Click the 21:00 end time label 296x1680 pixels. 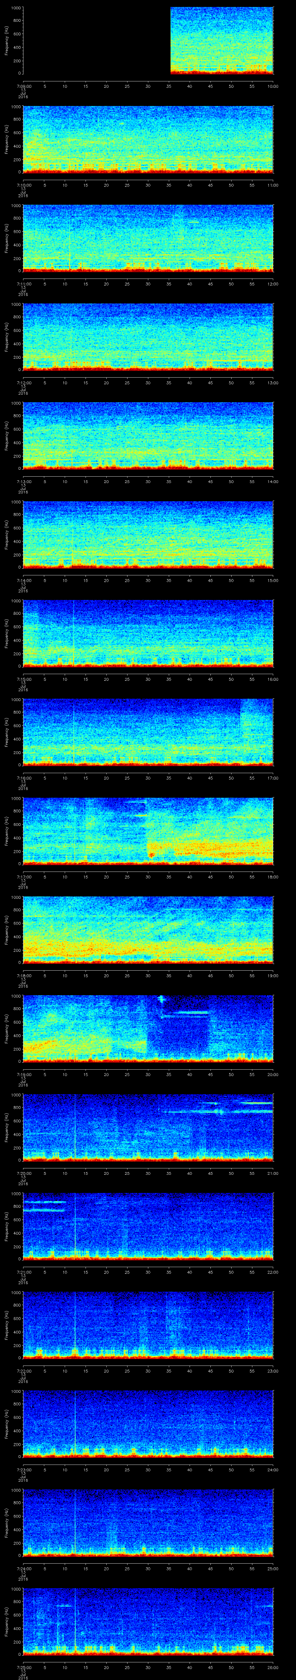click(273, 1173)
